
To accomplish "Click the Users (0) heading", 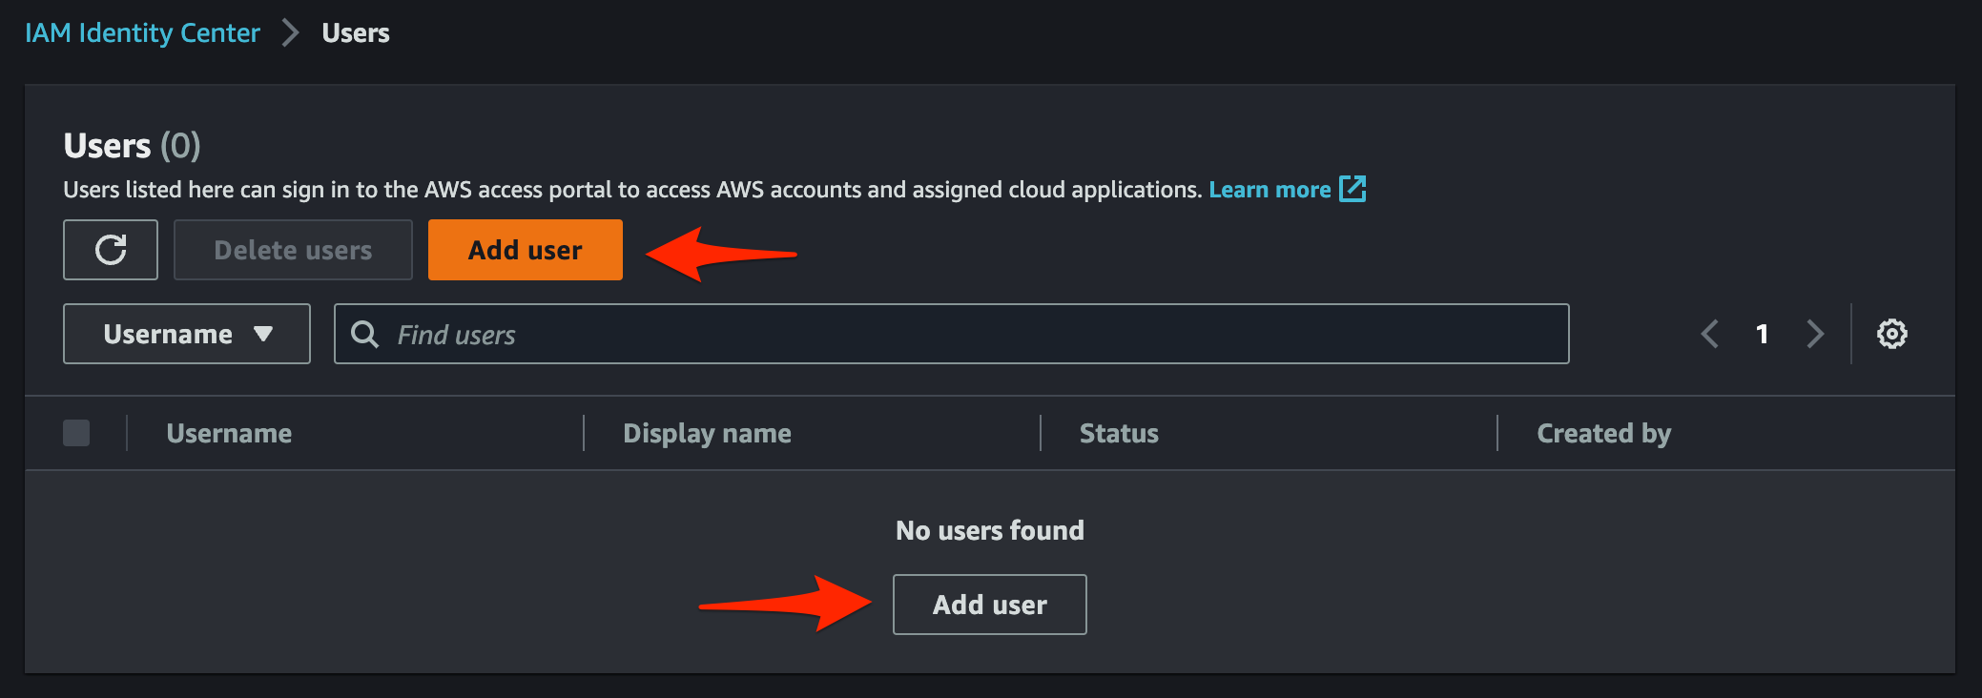I will tap(132, 146).
